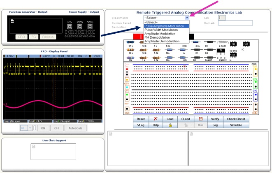Toggle the P6 power supply switch
This screenshot has height=173, width=272.
[x=70, y=26]
